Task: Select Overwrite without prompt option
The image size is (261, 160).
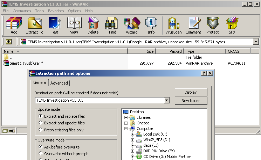Action: click(63, 153)
